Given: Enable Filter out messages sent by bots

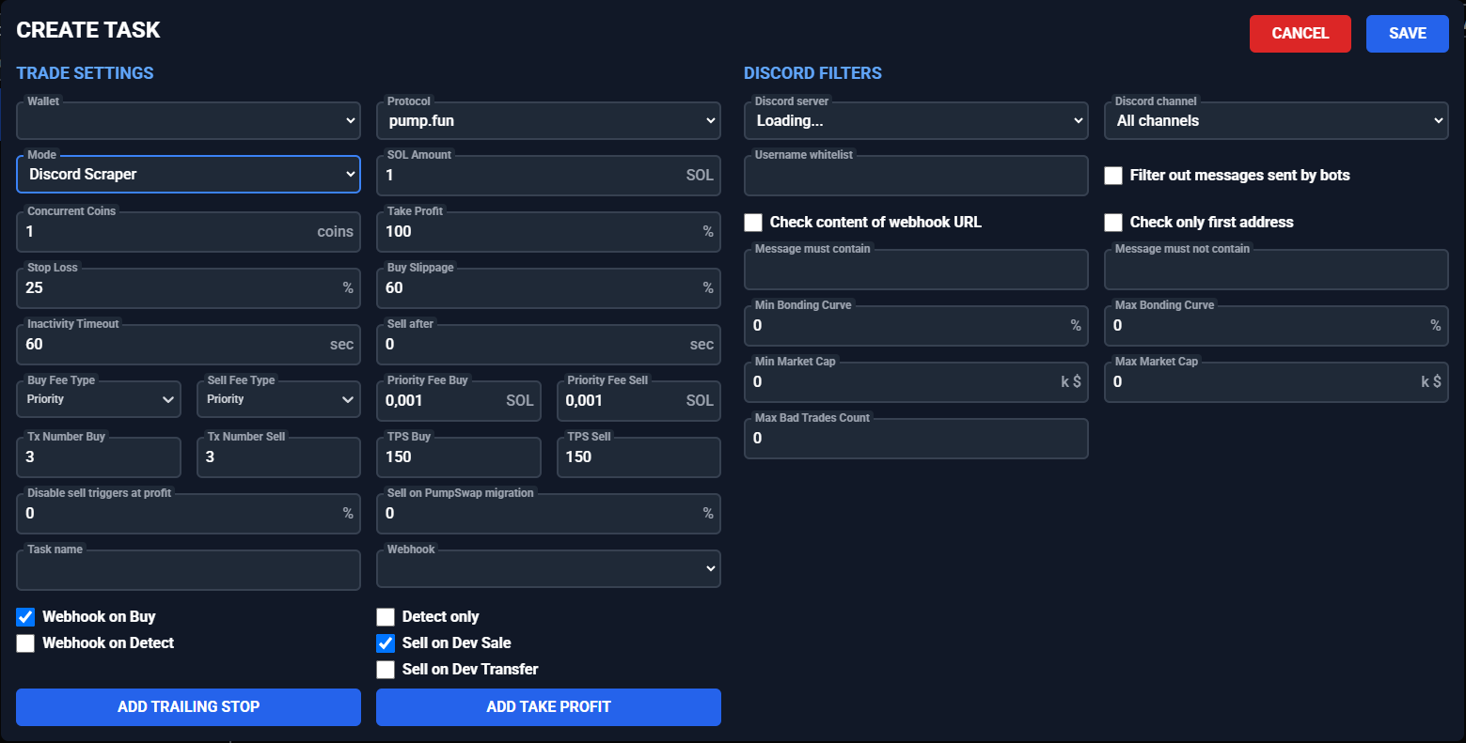Looking at the screenshot, I should [x=1113, y=176].
